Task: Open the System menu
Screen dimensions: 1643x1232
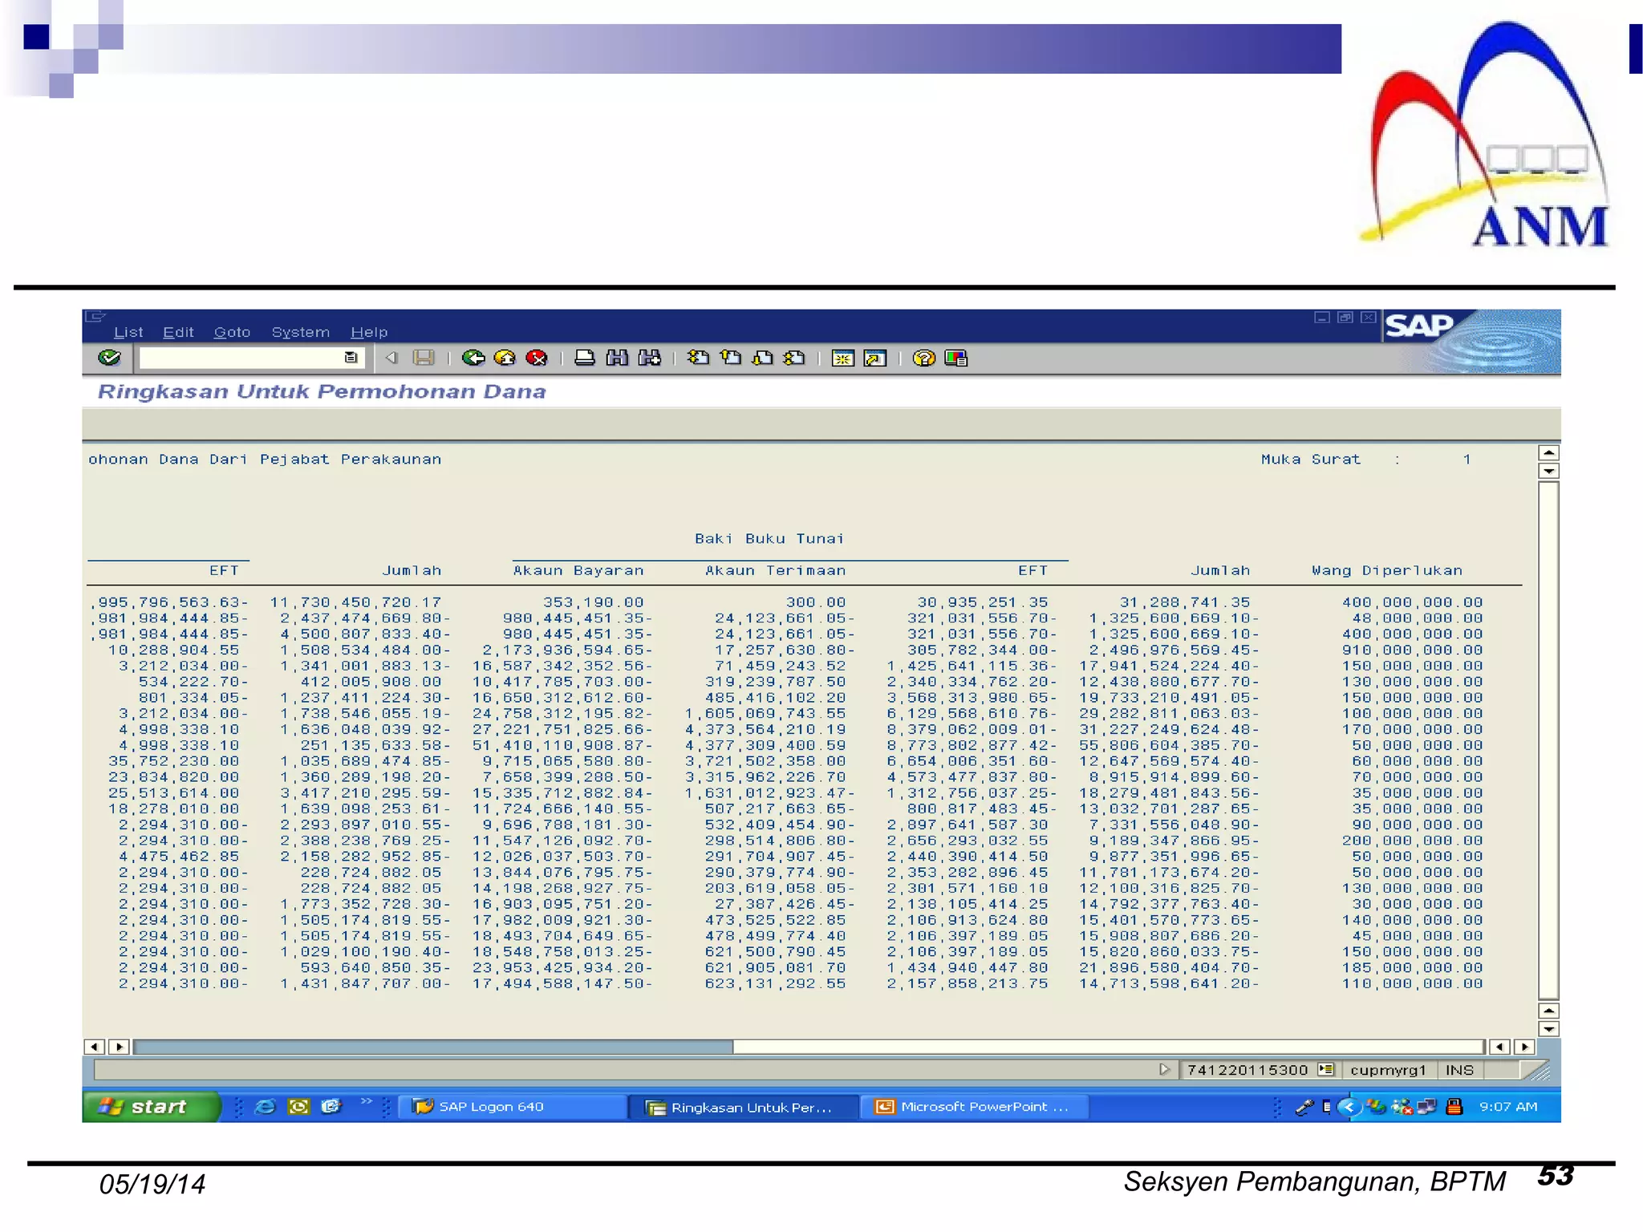Action: [300, 332]
